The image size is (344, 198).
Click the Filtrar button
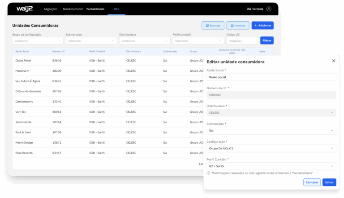(x=267, y=41)
